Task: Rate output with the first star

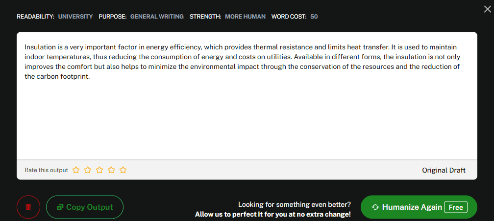Action: click(76, 170)
